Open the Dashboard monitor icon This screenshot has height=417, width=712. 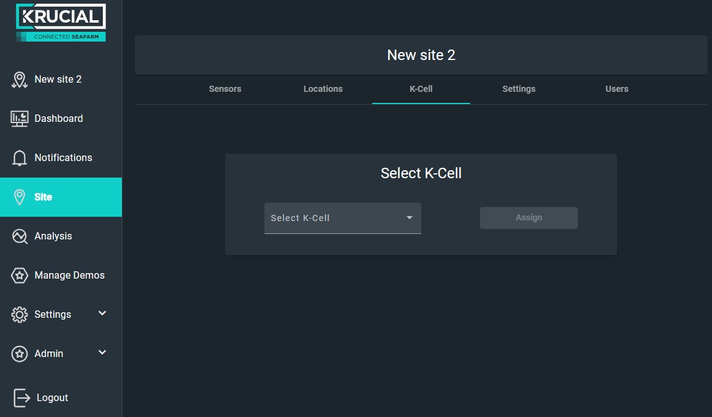(20, 119)
